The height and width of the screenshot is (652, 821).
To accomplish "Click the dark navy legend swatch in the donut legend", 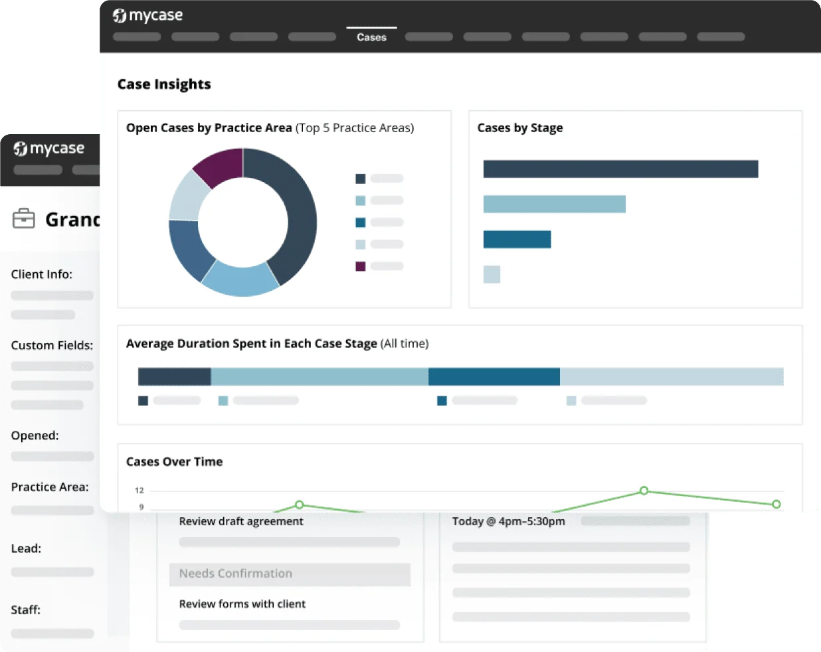I will pyautogui.click(x=361, y=179).
